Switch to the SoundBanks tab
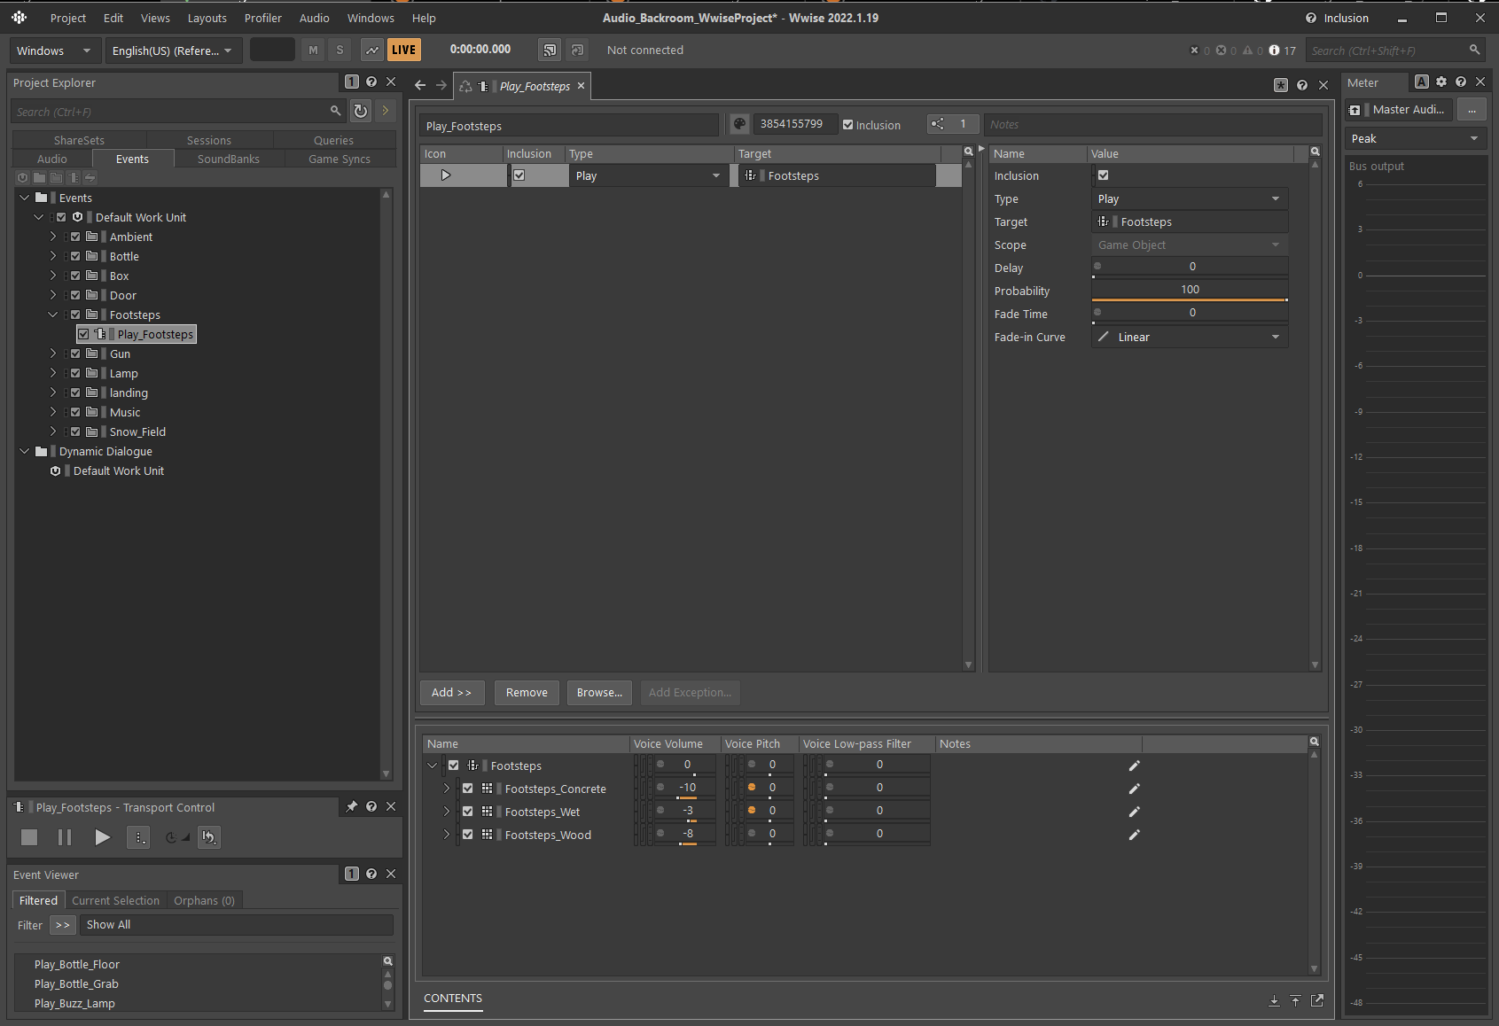 coord(229,159)
